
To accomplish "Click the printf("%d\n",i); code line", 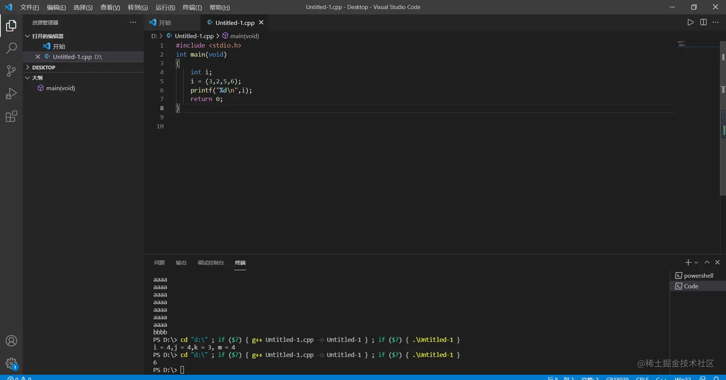I will (221, 90).
